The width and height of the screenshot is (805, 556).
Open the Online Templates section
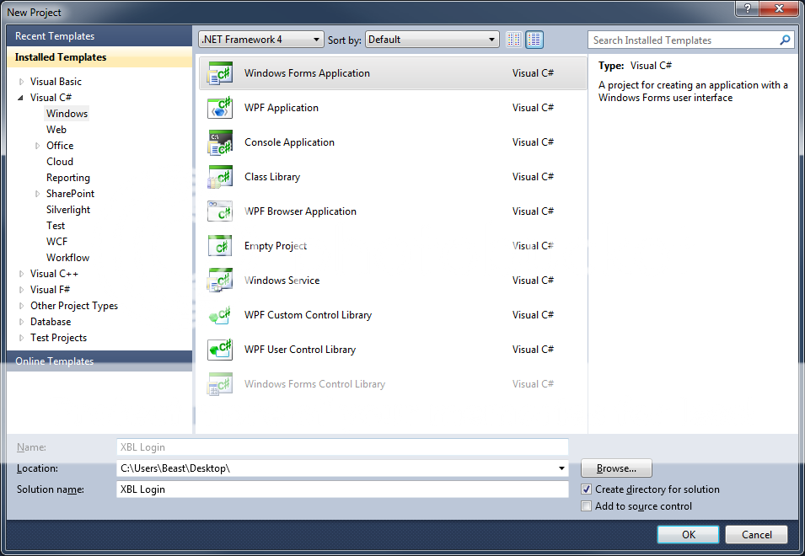click(54, 361)
